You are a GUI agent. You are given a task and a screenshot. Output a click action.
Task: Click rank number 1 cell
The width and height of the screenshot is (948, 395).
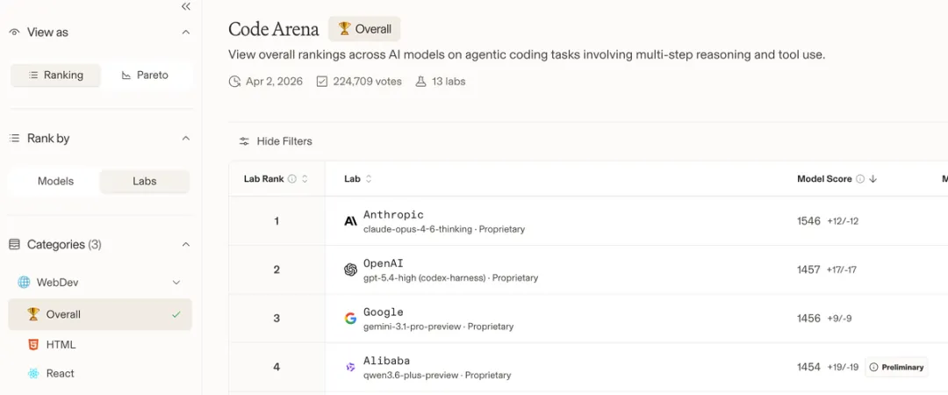click(276, 221)
